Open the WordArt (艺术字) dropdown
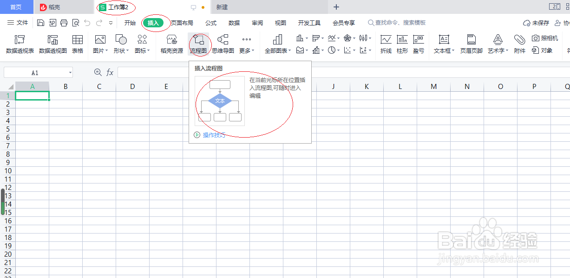The width and height of the screenshot is (570, 278). click(x=498, y=44)
